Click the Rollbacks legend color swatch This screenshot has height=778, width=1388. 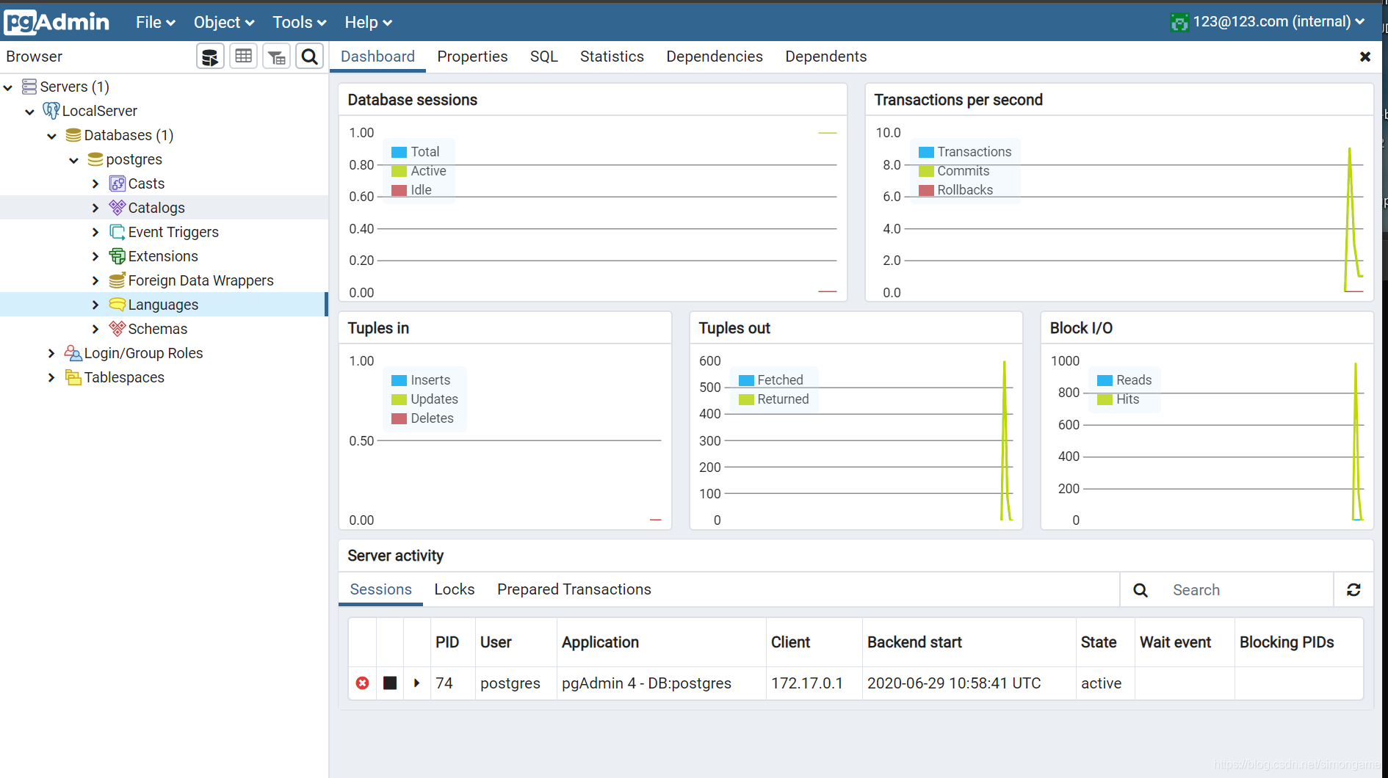coord(926,190)
